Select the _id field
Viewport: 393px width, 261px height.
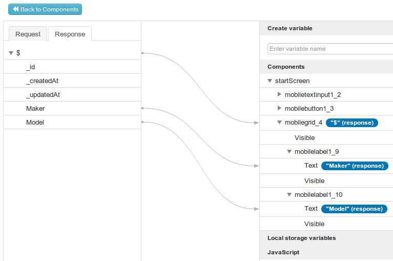(x=31, y=67)
